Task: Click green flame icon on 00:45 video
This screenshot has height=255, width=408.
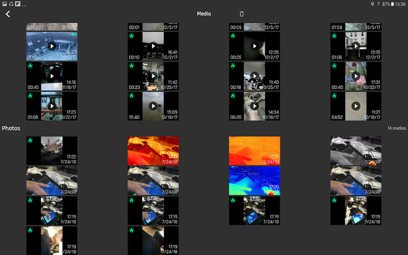Action: 30,66
